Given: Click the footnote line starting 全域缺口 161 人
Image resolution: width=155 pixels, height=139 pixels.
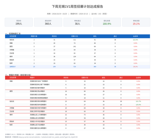Looking at the screenshot, I should 40,134.
